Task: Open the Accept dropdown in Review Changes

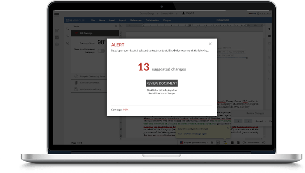Action: click(260, 121)
